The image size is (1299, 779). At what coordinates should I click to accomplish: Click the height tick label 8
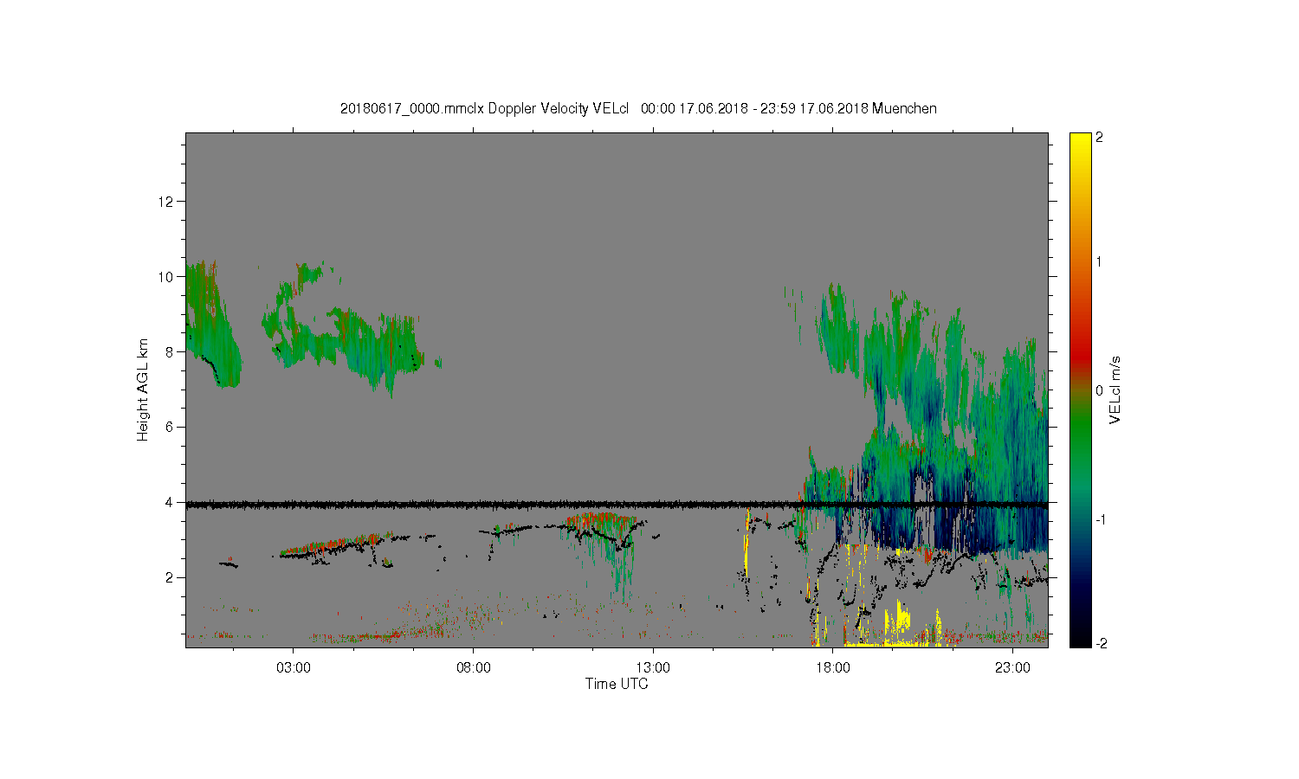170,351
